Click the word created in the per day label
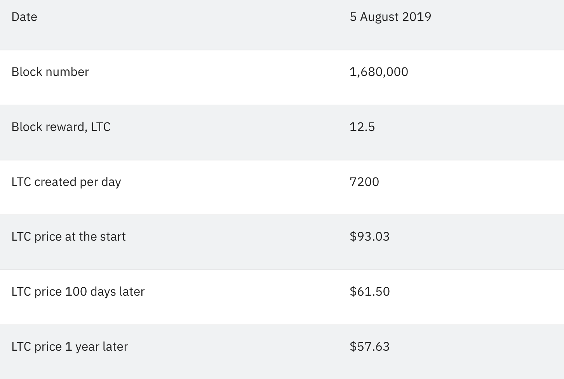The image size is (564, 379). point(55,182)
